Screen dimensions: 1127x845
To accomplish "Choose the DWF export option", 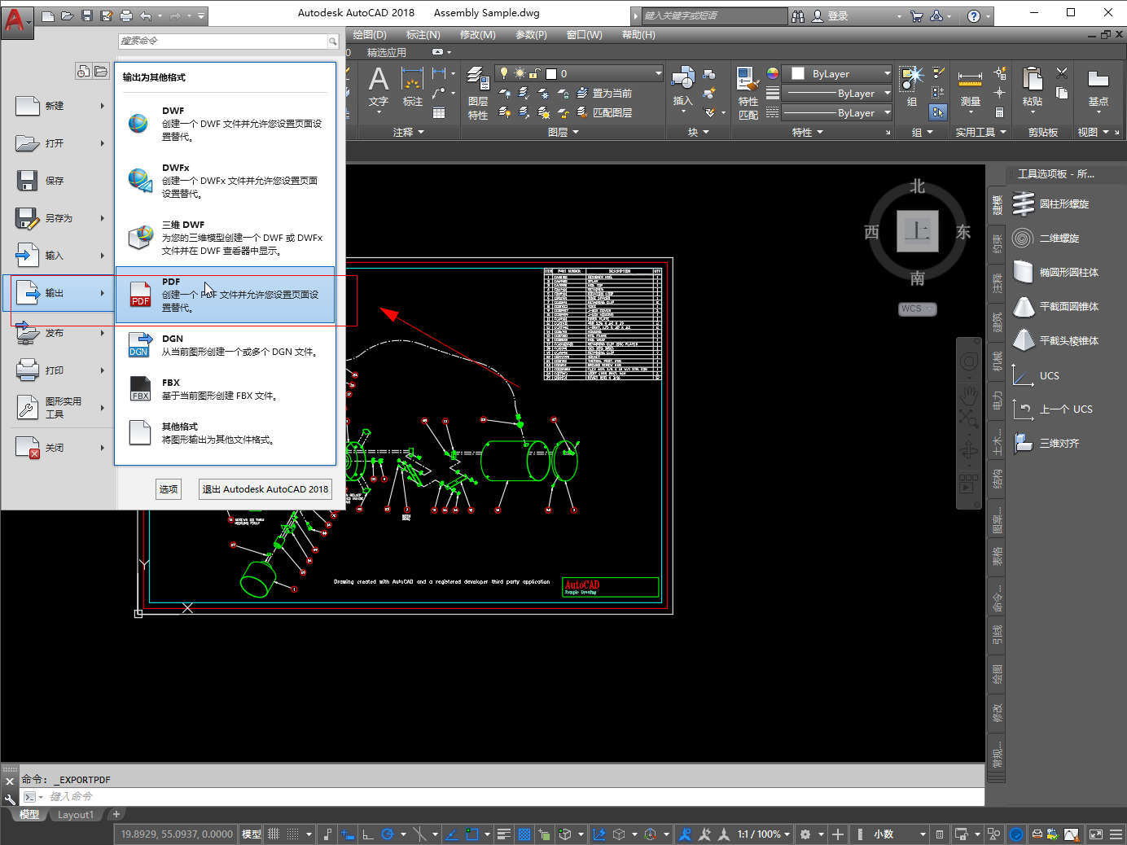I will [x=226, y=124].
